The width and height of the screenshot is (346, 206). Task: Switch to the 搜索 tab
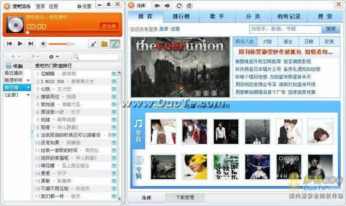[x=325, y=16]
